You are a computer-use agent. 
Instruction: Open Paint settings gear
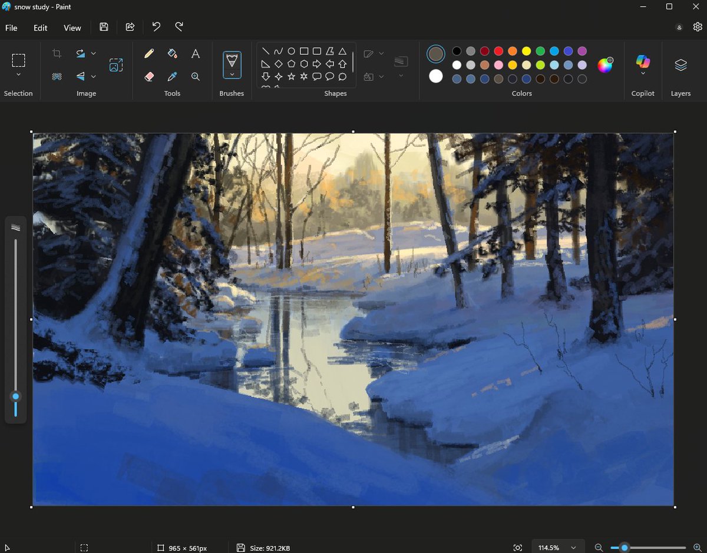point(698,27)
